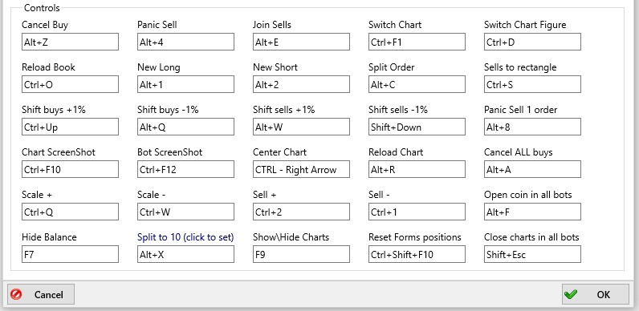The height and width of the screenshot is (311, 639).
Task: Click the Sells to rectangle label
Action: pos(520,67)
